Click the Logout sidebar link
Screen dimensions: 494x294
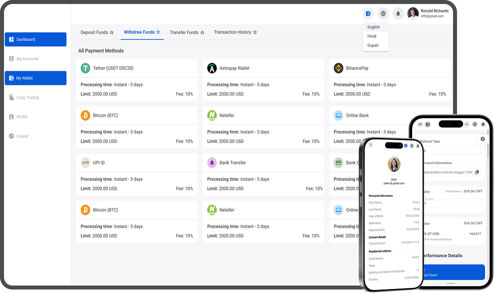(22, 136)
